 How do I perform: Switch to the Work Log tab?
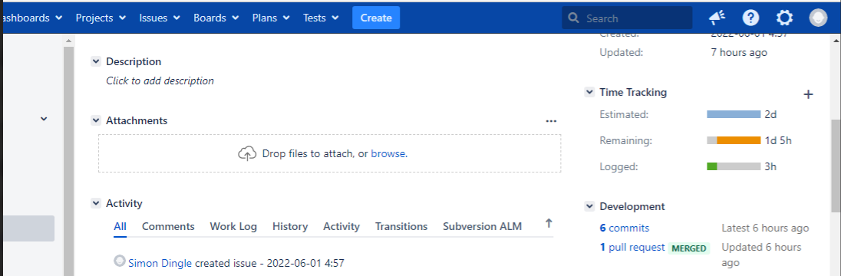pyautogui.click(x=233, y=227)
